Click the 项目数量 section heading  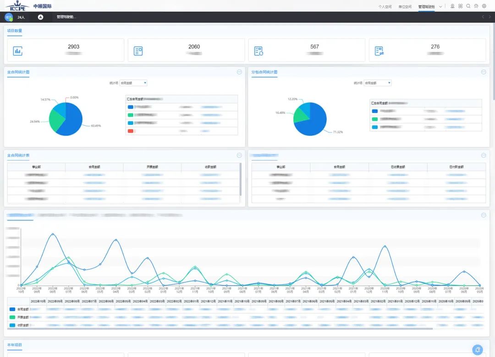pyautogui.click(x=15, y=31)
